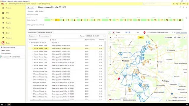Open the CRM section icon
The image size is (189, 106).
3,13
